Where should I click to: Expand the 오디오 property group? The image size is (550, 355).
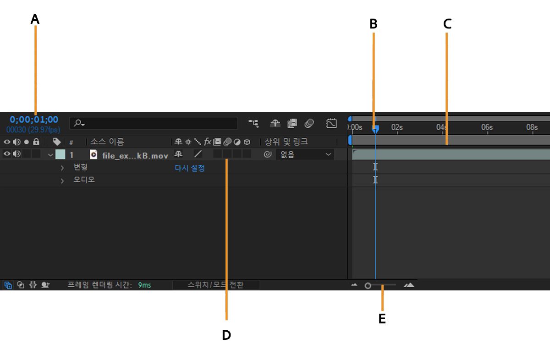(62, 180)
